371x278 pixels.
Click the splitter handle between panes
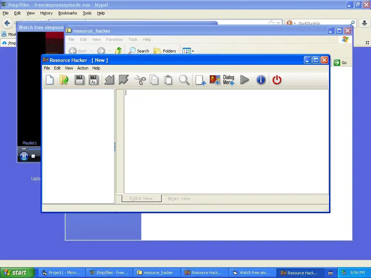115,147
